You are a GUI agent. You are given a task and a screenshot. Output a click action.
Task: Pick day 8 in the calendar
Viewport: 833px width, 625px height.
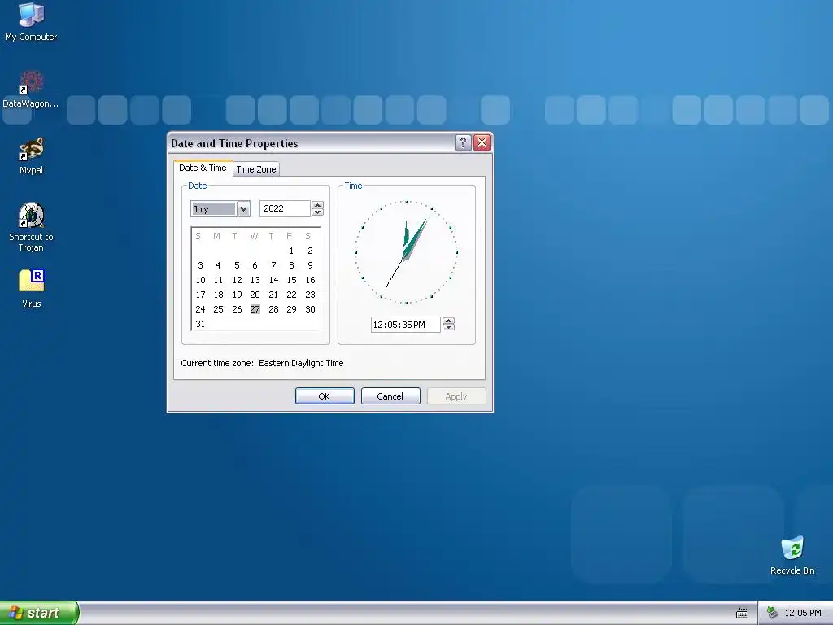291,265
